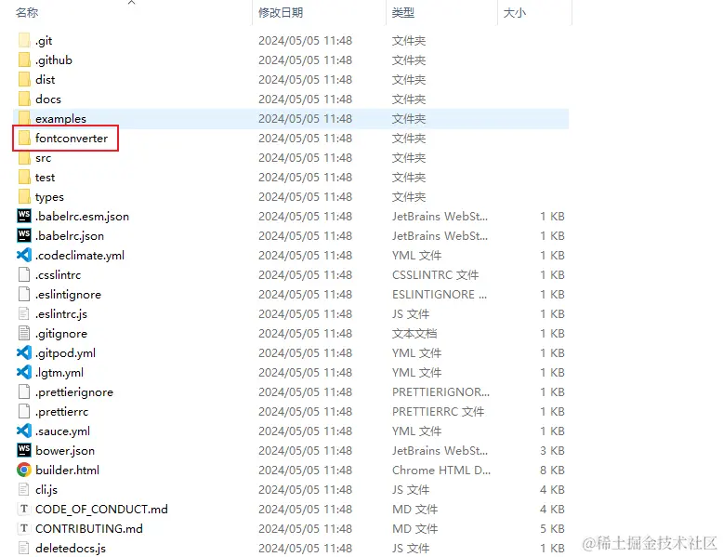Screen dimensions: 723x557
Task: Select the file name .prettierrc
Action: 61,411
